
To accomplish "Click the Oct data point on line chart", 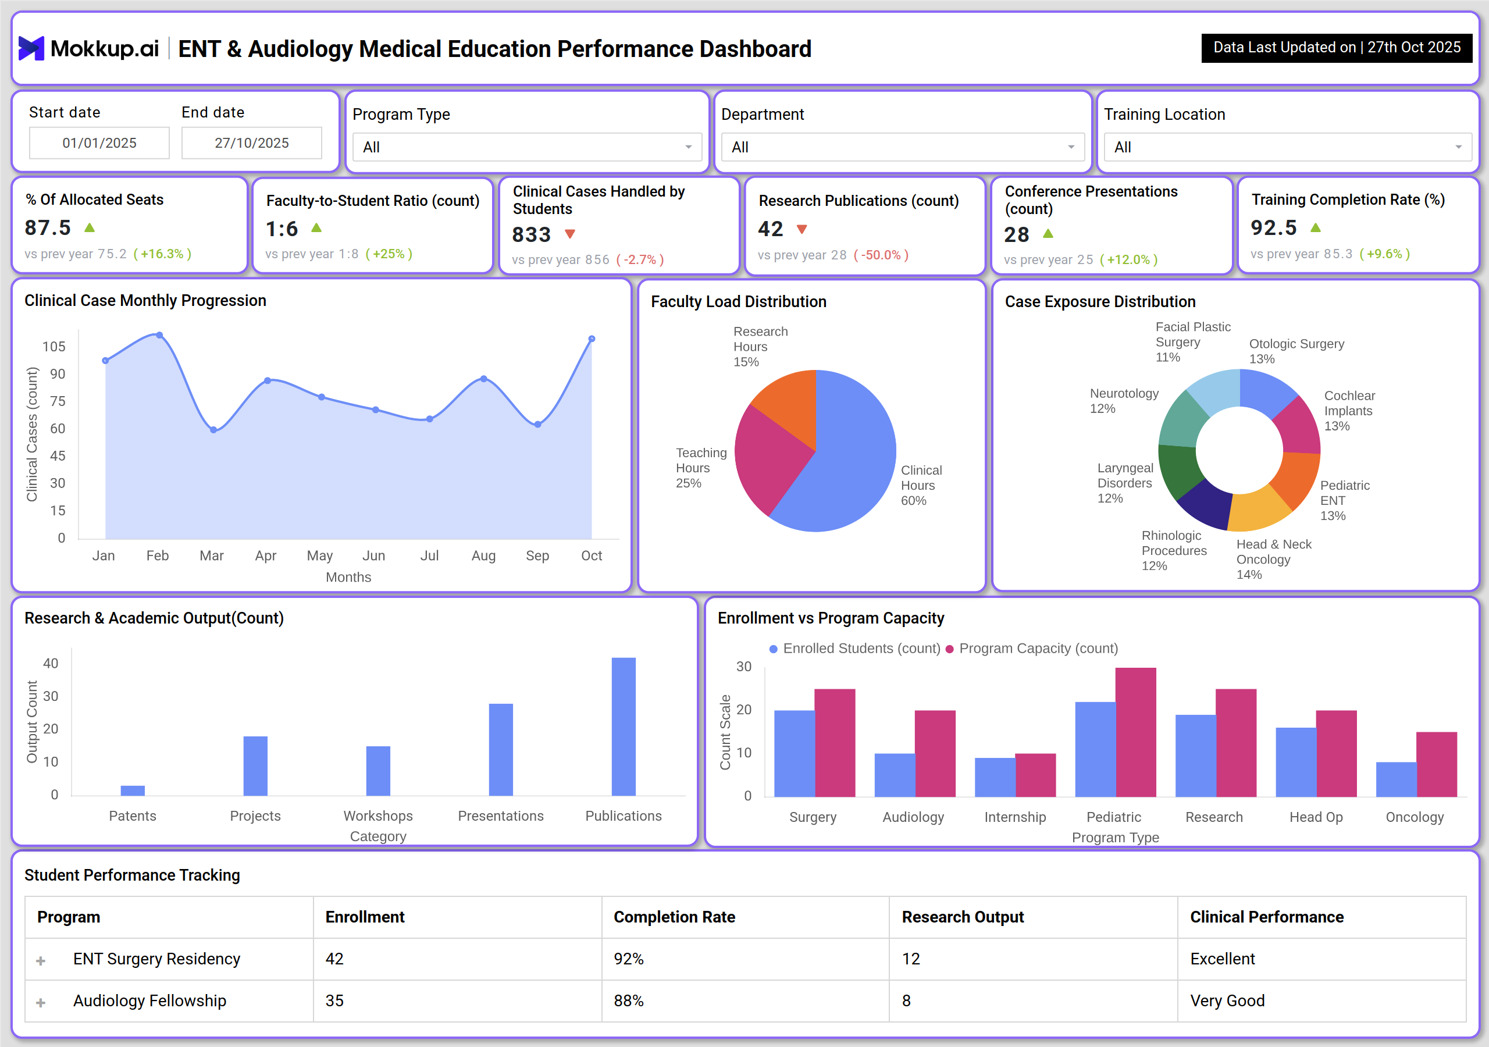I will pos(592,339).
